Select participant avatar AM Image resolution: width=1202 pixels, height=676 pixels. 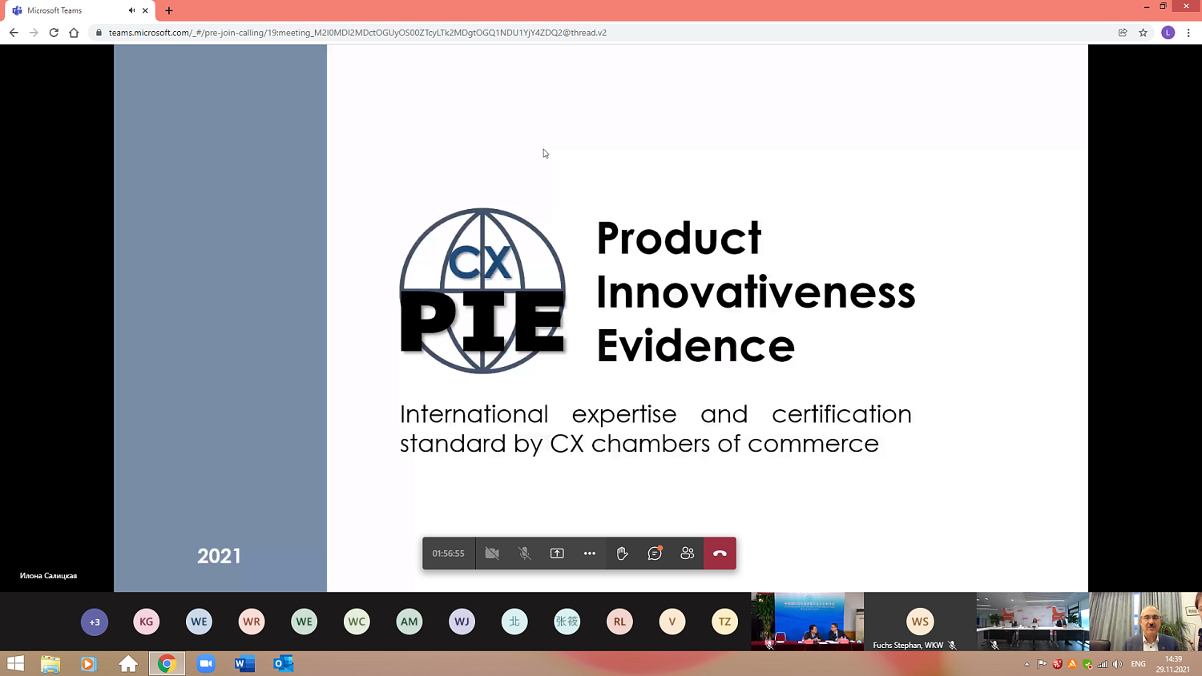[x=409, y=622]
